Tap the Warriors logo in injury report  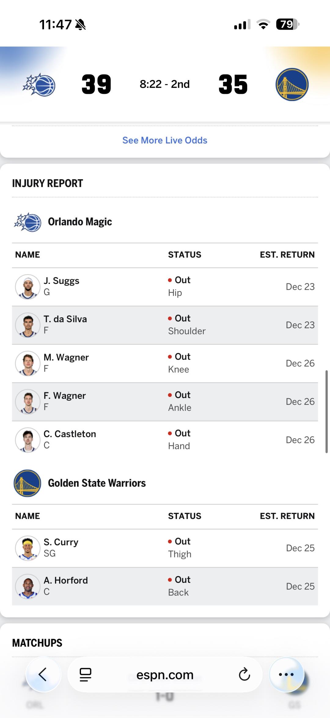click(28, 483)
